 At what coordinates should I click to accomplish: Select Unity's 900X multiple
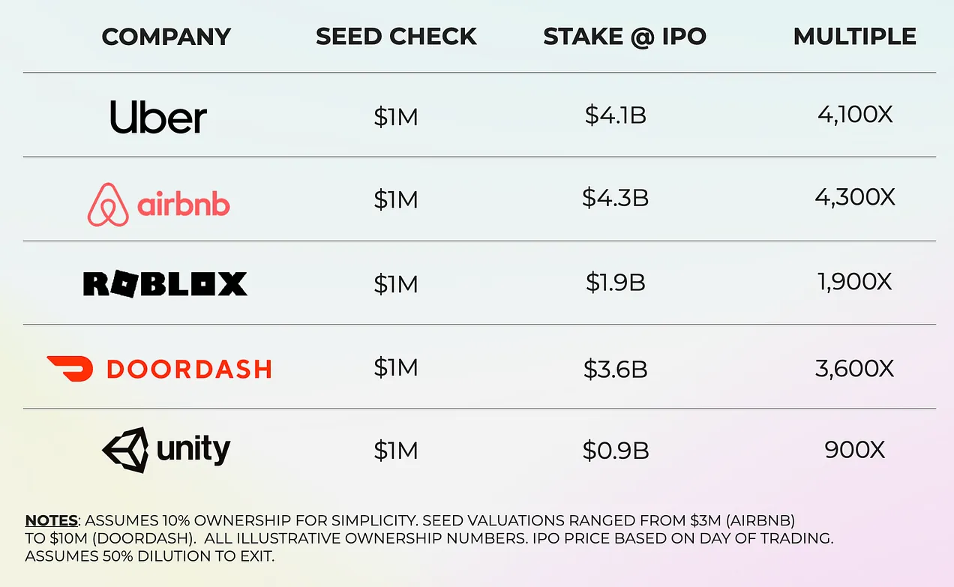click(x=855, y=450)
